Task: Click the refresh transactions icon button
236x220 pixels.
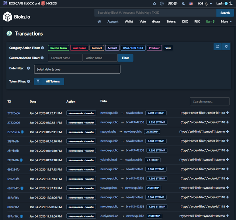Action: pyautogui.click(x=218, y=47)
